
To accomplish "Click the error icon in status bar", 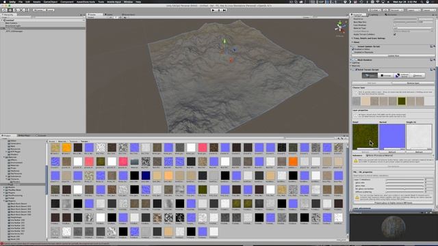I will (2, 243).
